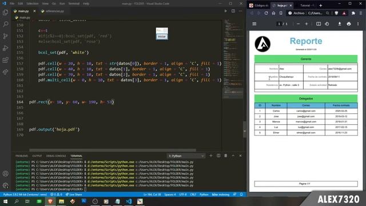Open Brave Shields lion icon

[x=336, y=13]
